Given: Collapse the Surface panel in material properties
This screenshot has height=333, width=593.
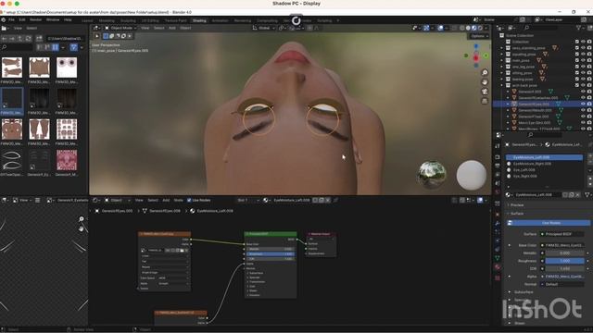Looking at the screenshot, I should click(x=517, y=214).
